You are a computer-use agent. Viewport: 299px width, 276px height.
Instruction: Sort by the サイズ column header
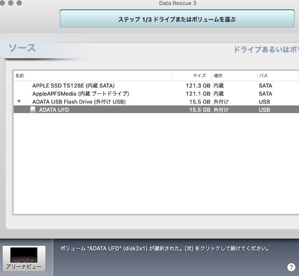(x=192, y=76)
